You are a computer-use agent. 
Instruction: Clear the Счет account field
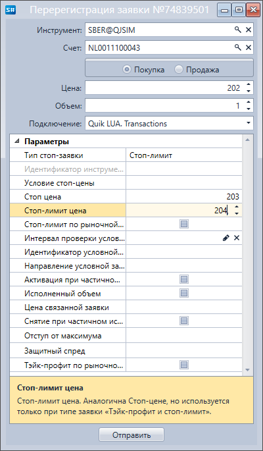pyautogui.click(x=249, y=47)
